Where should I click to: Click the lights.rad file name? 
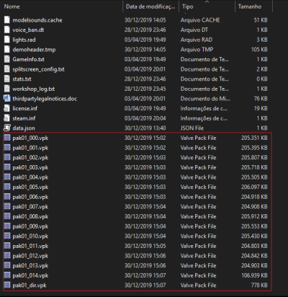(x=24, y=40)
